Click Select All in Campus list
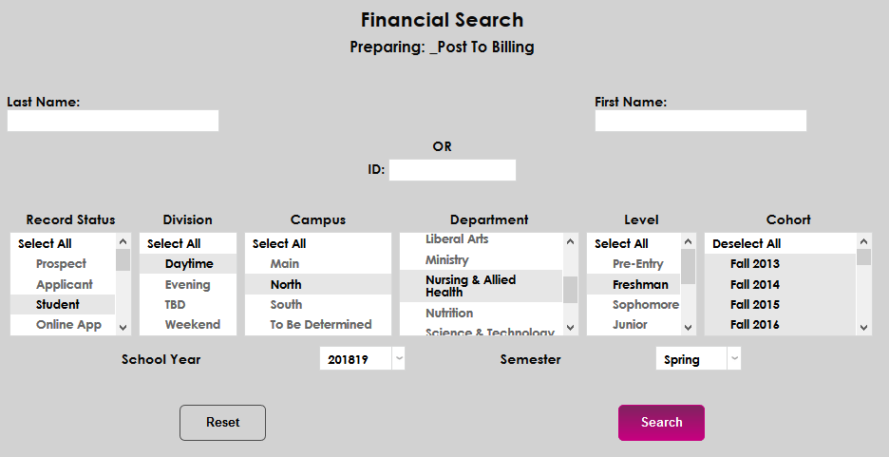This screenshot has height=457, width=889. click(x=279, y=244)
